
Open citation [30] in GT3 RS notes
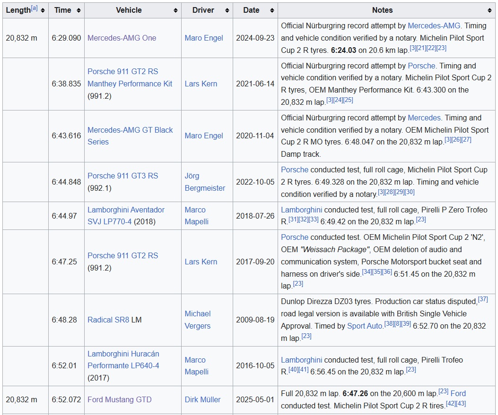tap(410, 192)
